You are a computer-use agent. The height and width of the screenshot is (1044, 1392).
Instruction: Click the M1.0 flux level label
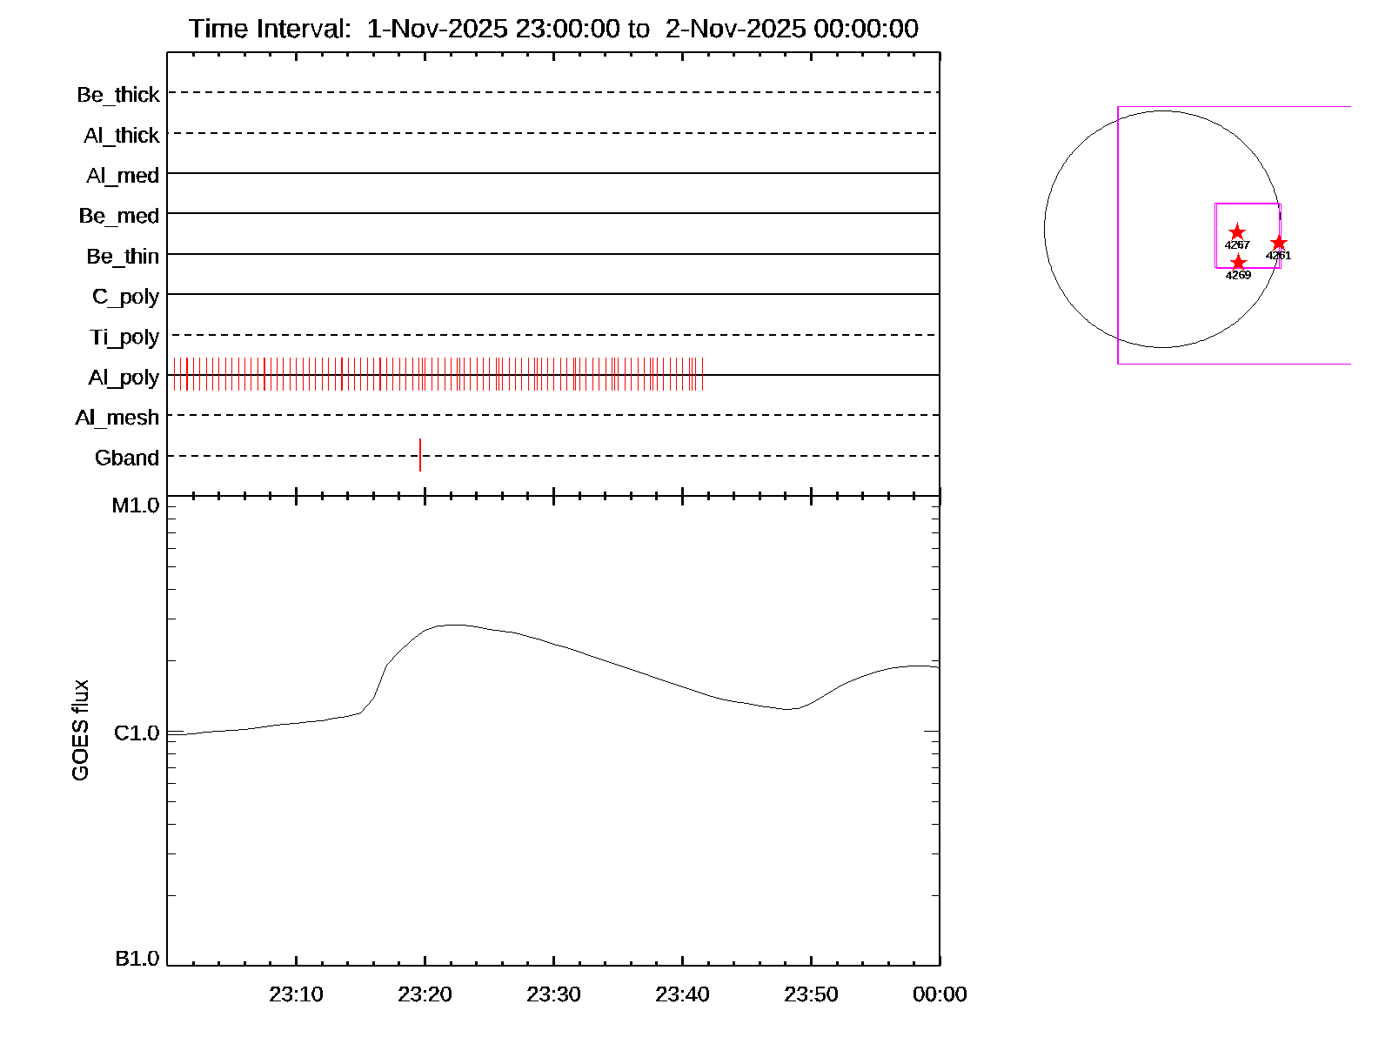pyautogui.click(x=136, y=505)
